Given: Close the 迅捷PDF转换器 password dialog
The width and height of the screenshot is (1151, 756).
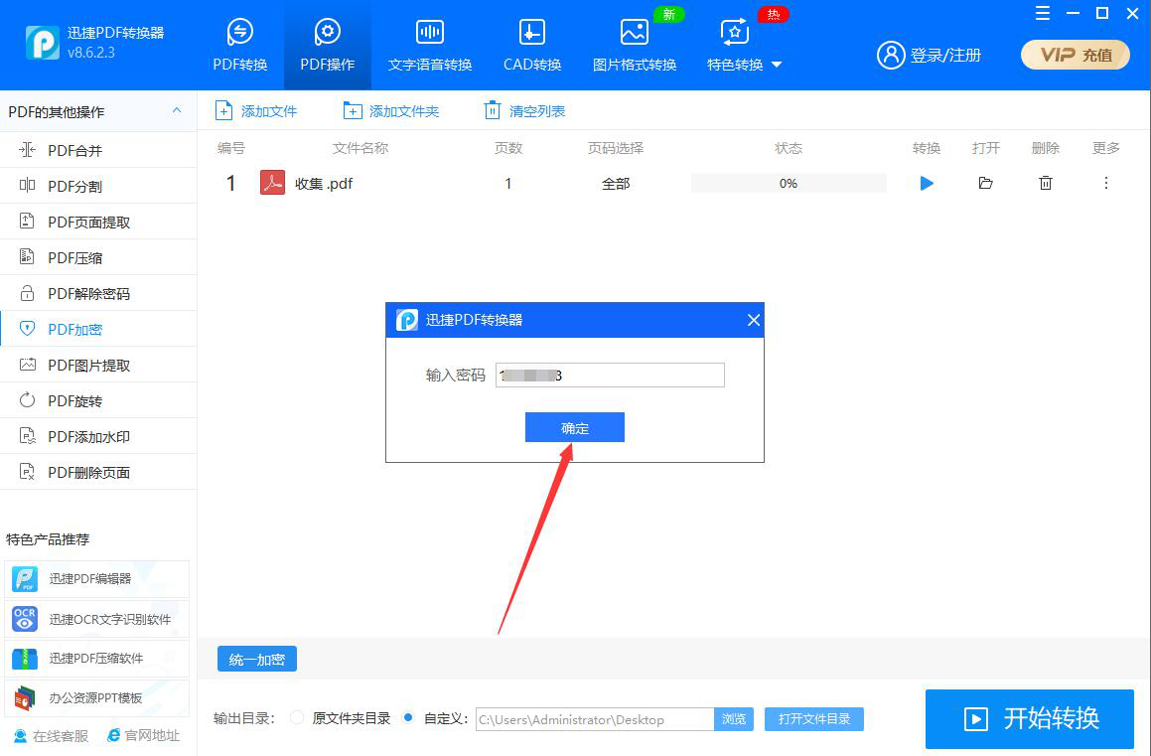Looking at the screenshot, I should tap(753, 320).
